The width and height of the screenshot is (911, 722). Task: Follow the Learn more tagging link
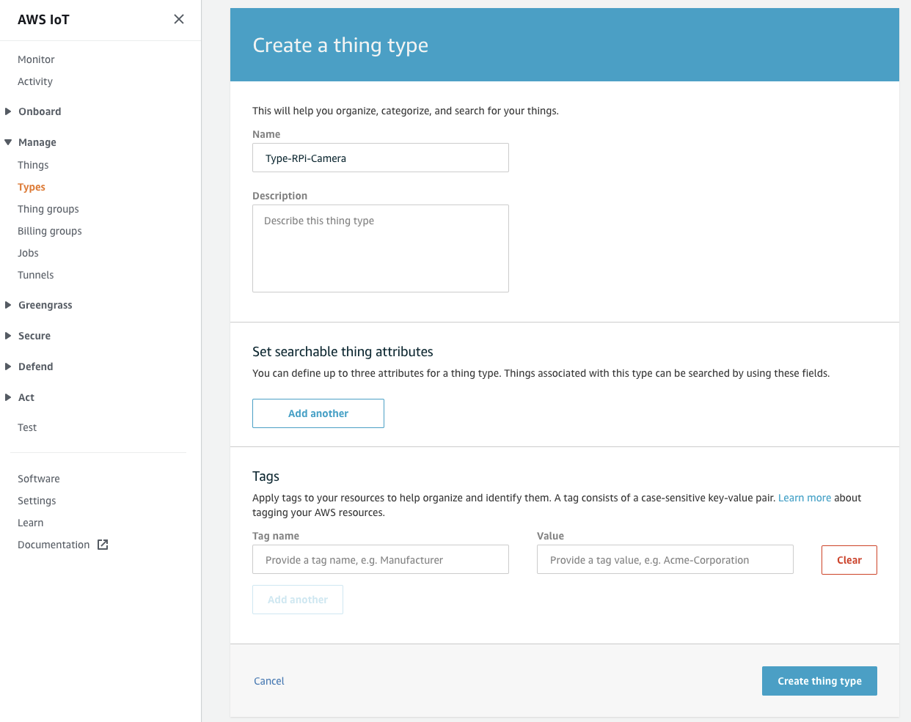coord(805,498)
